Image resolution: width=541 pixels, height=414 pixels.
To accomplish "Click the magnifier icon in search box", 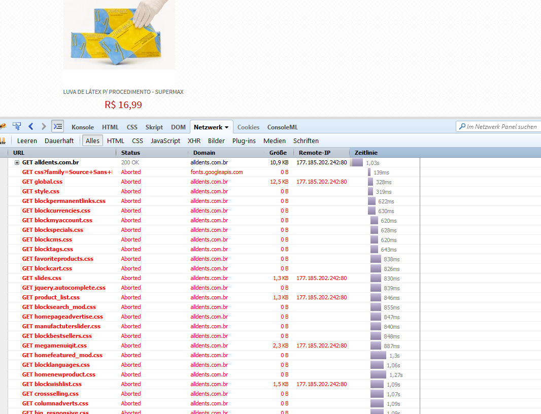I will (461, 127).
